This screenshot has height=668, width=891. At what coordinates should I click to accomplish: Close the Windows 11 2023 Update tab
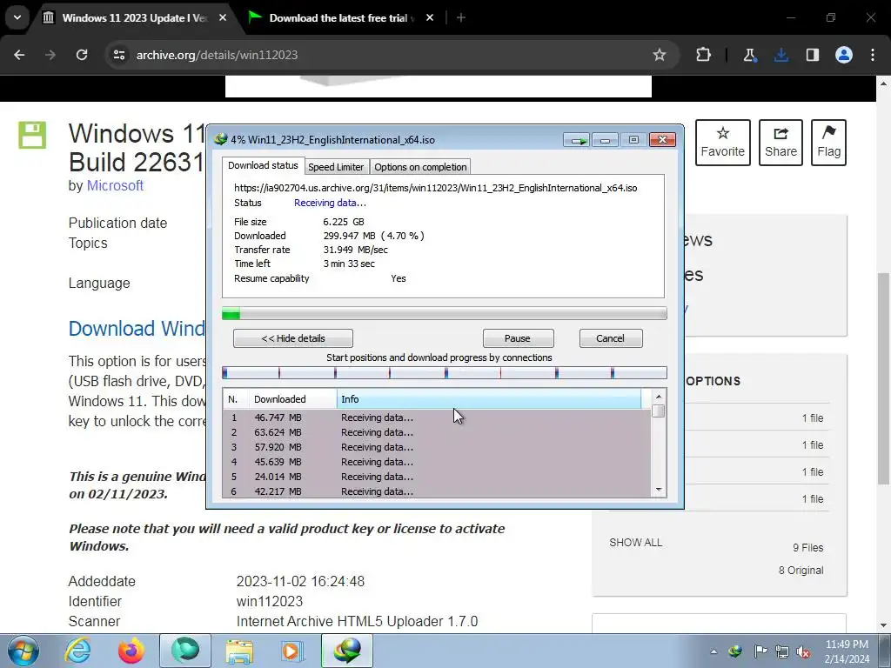(223, 17)
